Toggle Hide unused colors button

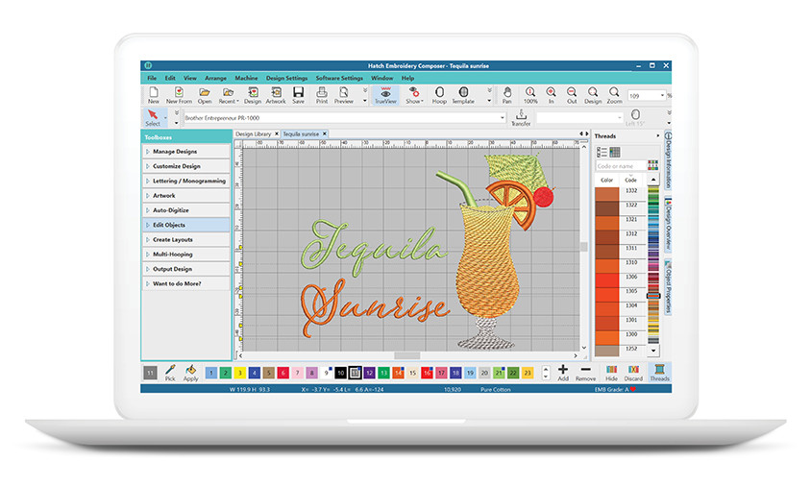pos(611,372)
